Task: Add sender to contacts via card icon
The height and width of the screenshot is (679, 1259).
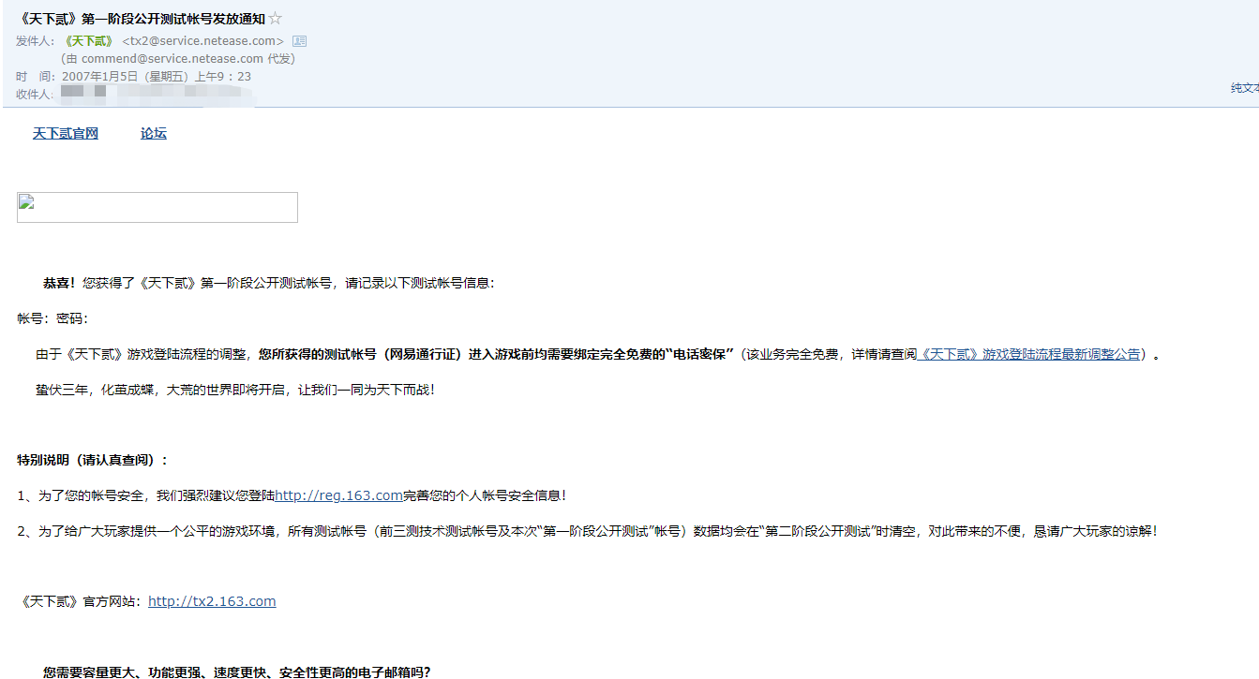Action: (x=300, y=41)
